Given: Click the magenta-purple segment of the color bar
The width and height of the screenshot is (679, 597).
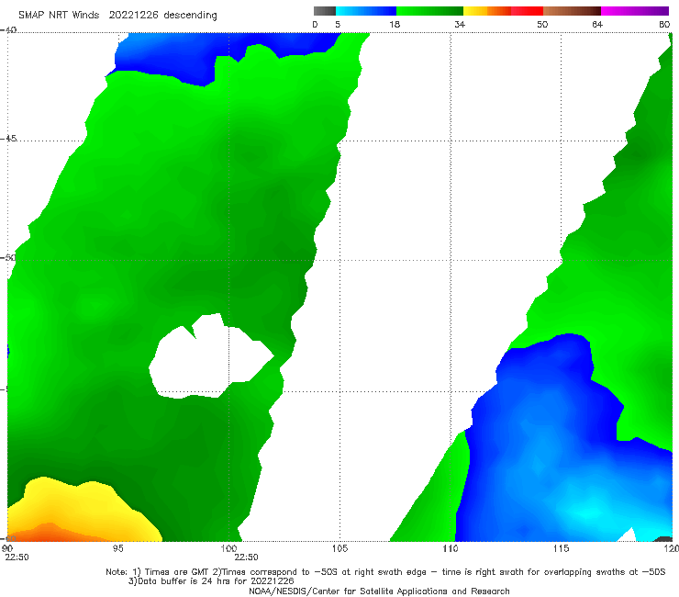Looking at the screenshot, I should [635, 11].
